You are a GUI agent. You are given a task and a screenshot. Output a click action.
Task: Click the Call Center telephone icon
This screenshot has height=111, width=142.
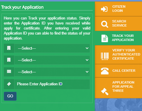pos(105,71)
